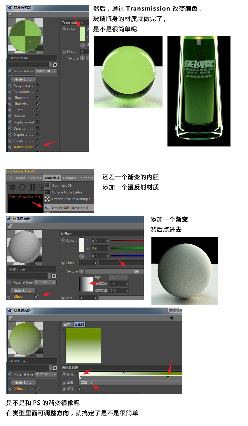Select the Transmission channel label
This screenshot has width=248, height=426.
23,147
